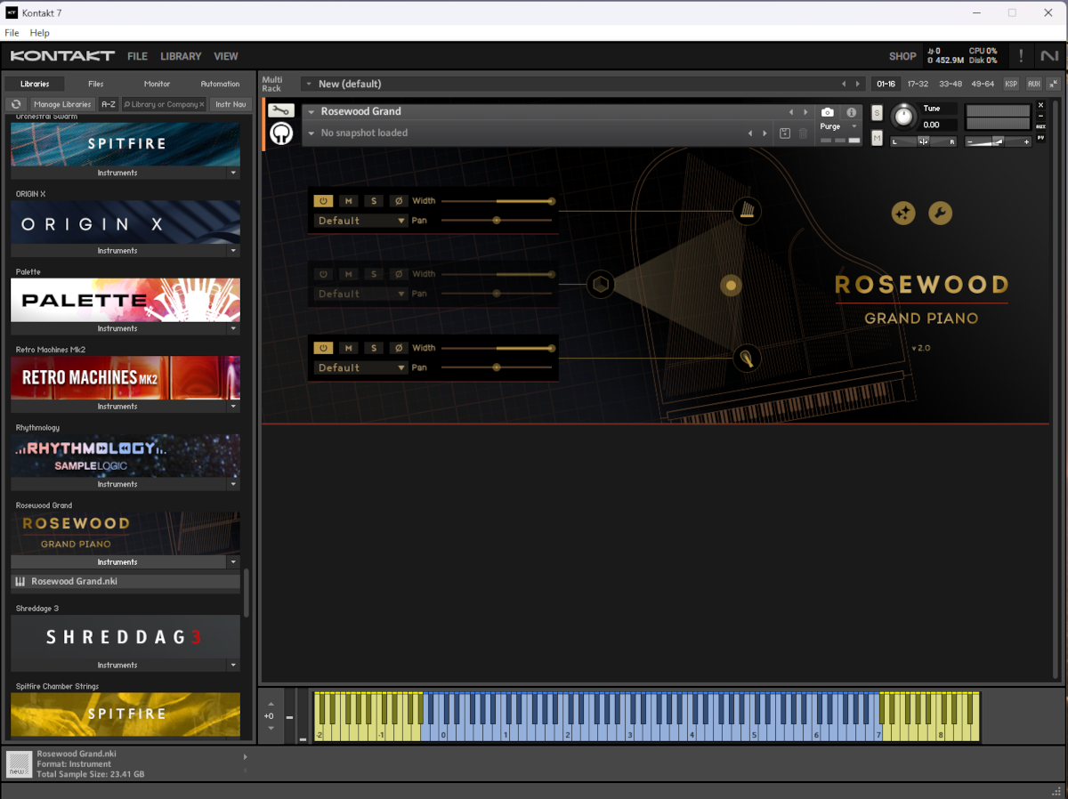Screen dimensions: 1068x799
Task: Click the rack minimize arrows icon
Action: (1053, 84)
